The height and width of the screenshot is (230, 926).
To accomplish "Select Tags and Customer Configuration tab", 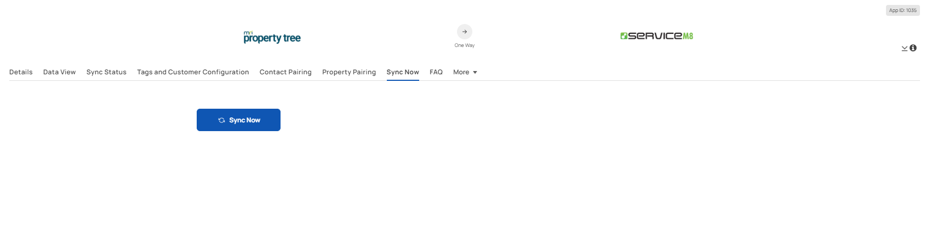I will (193, 72).
